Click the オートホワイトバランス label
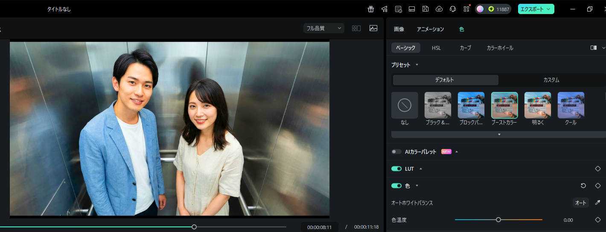 (x=412, y=203)
